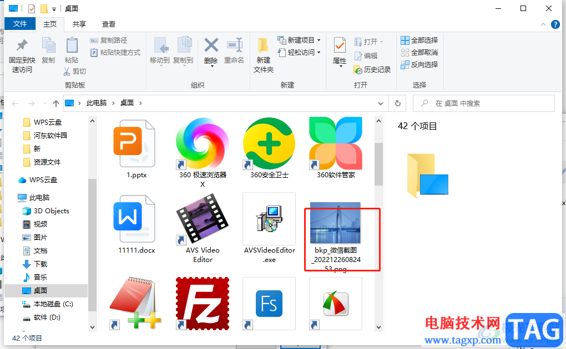Image resolution: width=566 pixels, height=349 pixels.
Task: Click Edit (编辑) in Open group
Action: pos(366,56)
